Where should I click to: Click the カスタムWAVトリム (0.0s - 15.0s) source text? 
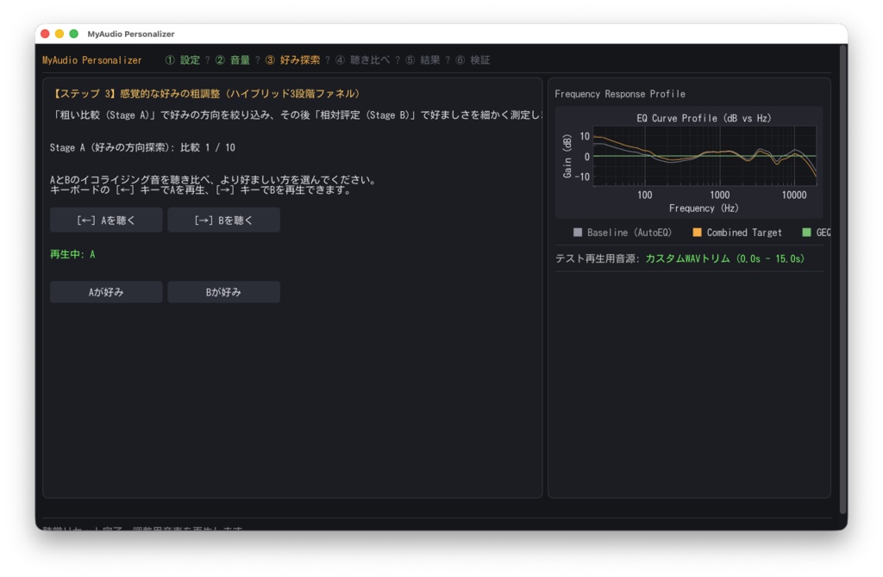724,258
